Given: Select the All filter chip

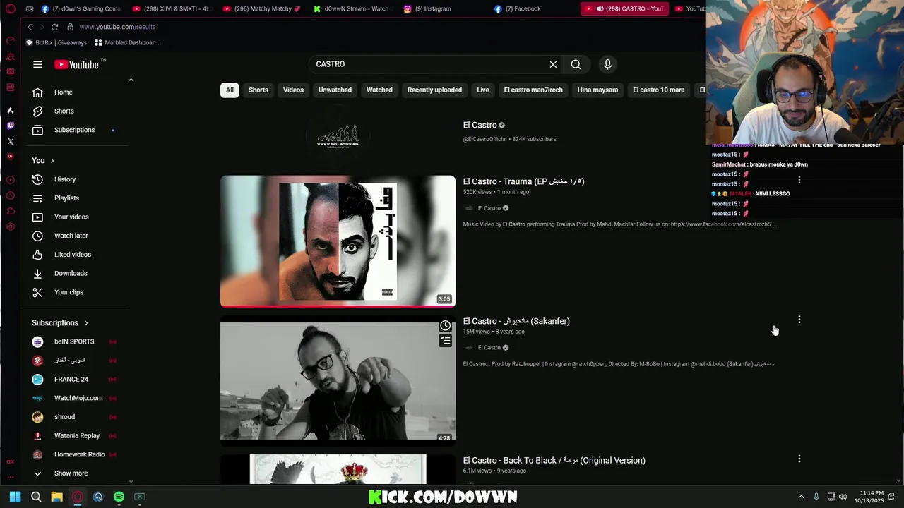Looking at the screenshot, I should click(230, 90).
